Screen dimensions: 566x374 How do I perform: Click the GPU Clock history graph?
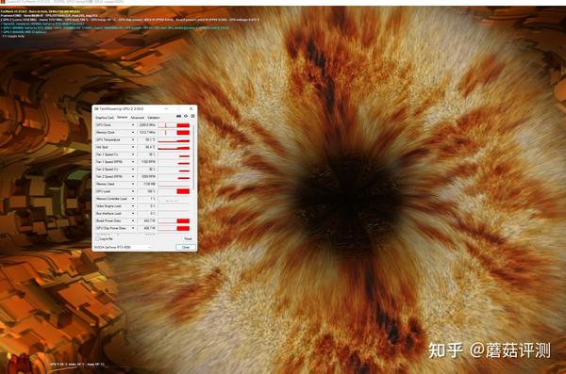tap(174, 125)
